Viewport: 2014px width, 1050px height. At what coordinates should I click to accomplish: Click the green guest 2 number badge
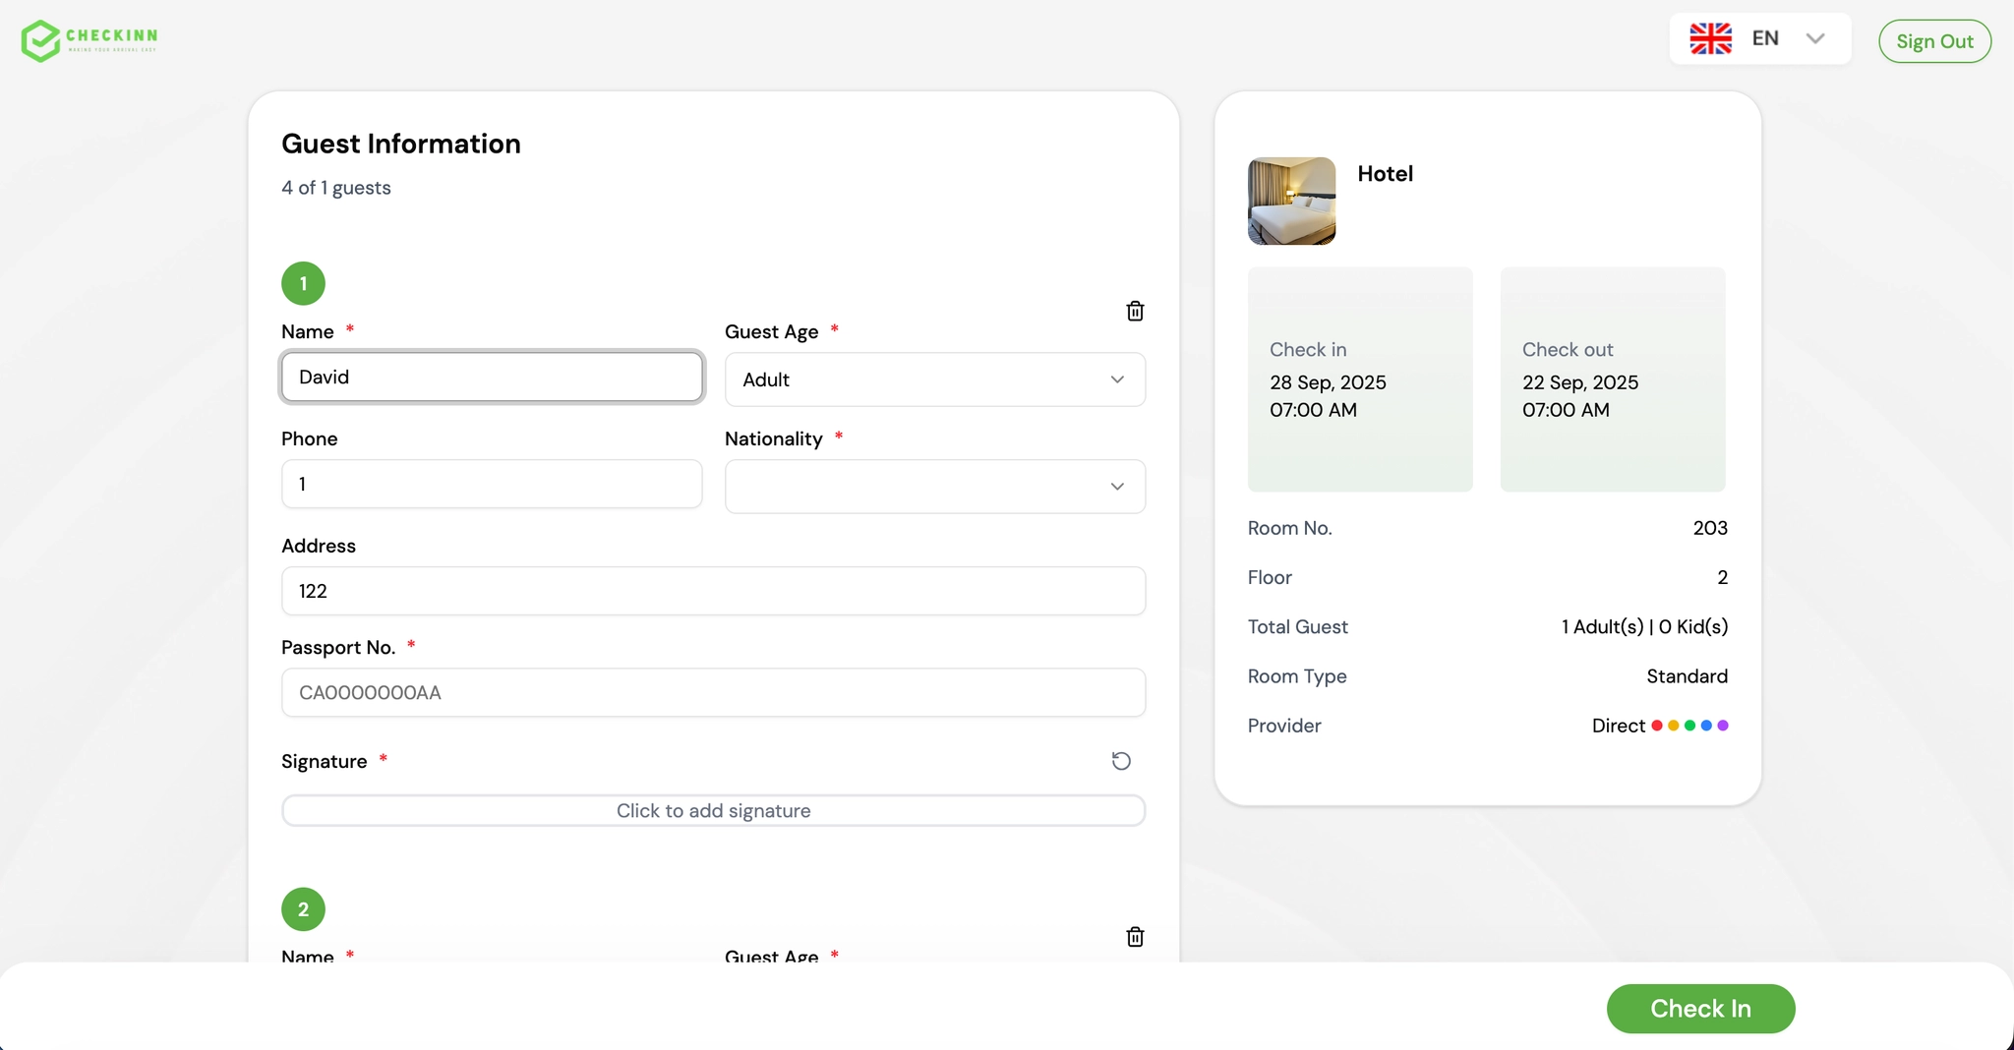pos(303,909)
